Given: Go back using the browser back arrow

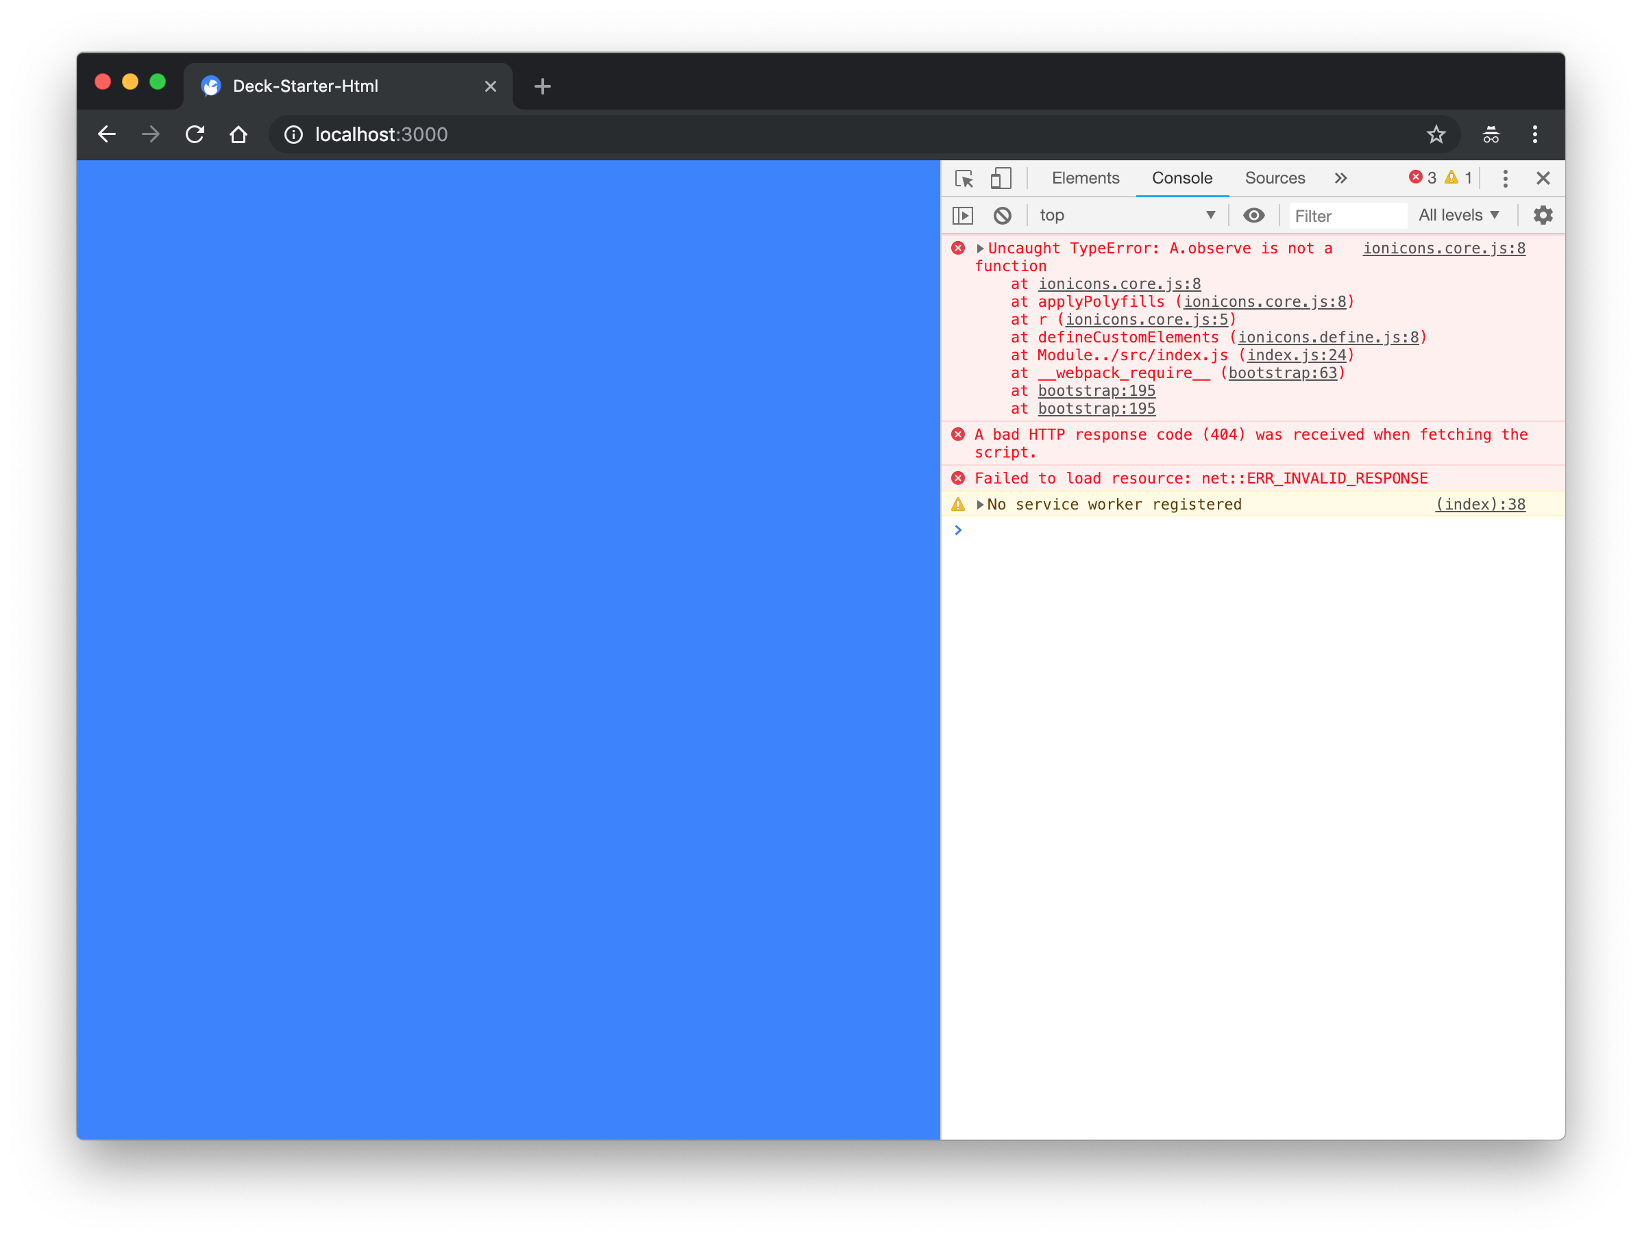Looking at the screenshot, I should click(x=107, y=134).
